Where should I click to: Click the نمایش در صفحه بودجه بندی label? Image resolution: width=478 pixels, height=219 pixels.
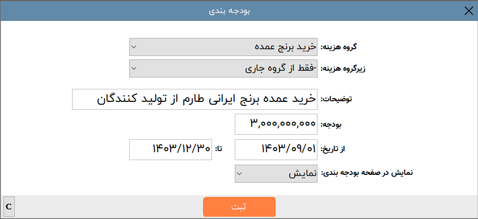coord(367,173)
